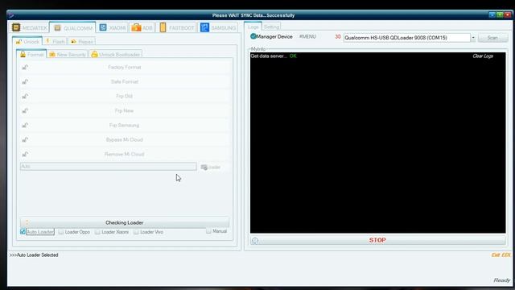Click the 'Get data server... OK' log line
The image size is (515, 290).
click(274, 56)
